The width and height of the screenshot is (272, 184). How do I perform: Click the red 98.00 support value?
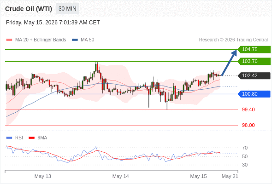(x=248, y=125)
